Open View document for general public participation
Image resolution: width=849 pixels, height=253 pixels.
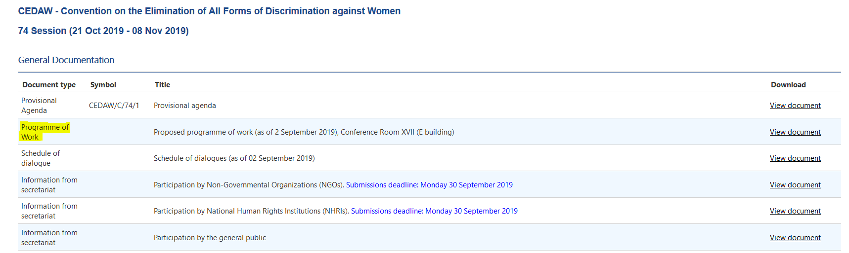[x=795, y=238]
